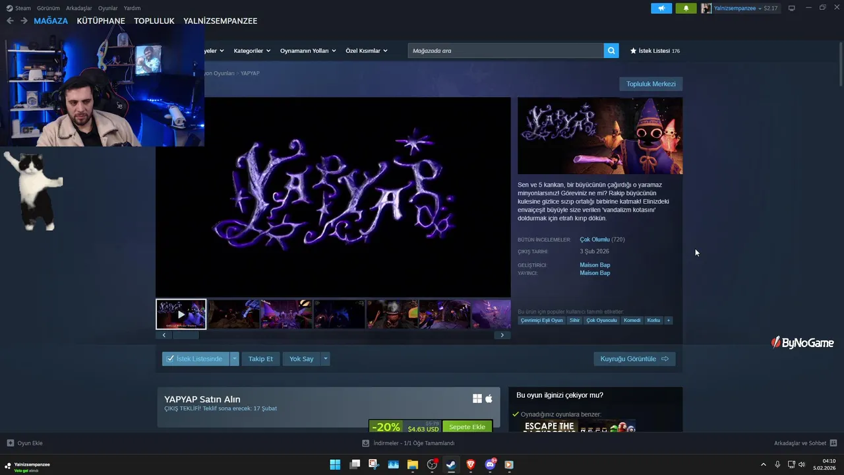Click the Oyun Ekle plus icon
The height and width of the screenshot is (475, 844).
click(x=10, y=443)
